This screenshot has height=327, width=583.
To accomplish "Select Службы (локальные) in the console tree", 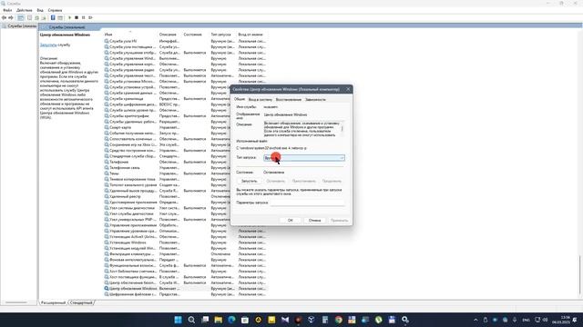I will [x=19, y=26].
